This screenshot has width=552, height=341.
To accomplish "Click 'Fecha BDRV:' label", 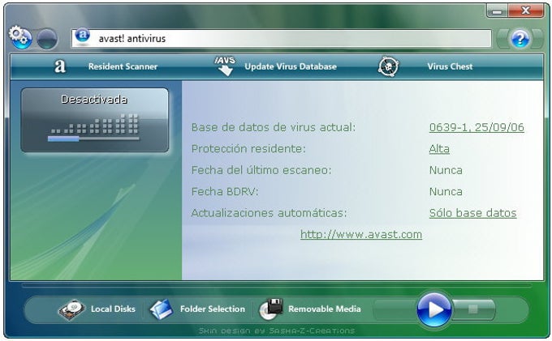I will (225, 192).
